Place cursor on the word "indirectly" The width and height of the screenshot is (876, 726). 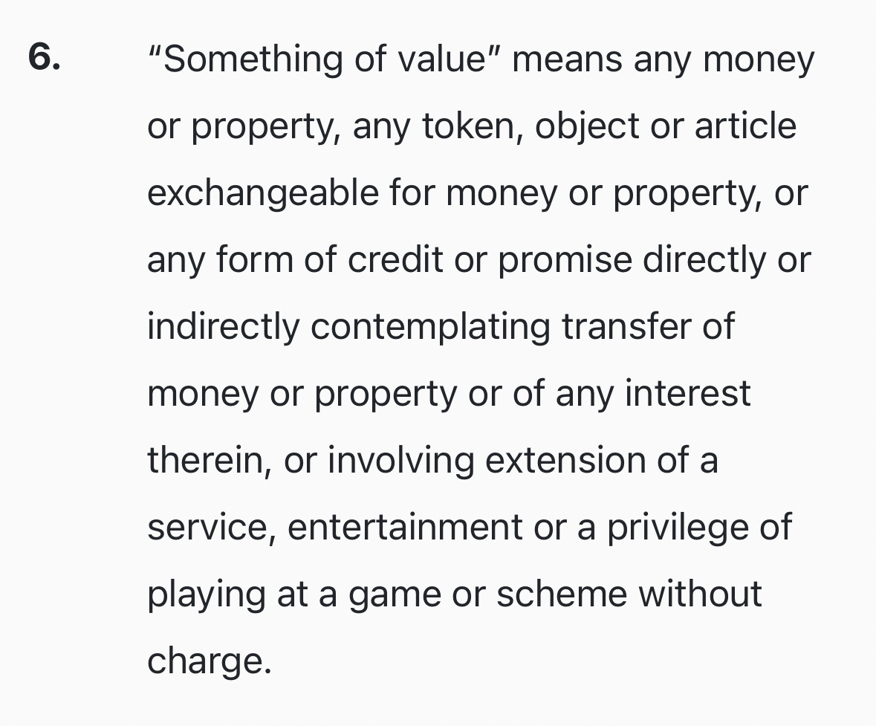[x=222, y=327]
